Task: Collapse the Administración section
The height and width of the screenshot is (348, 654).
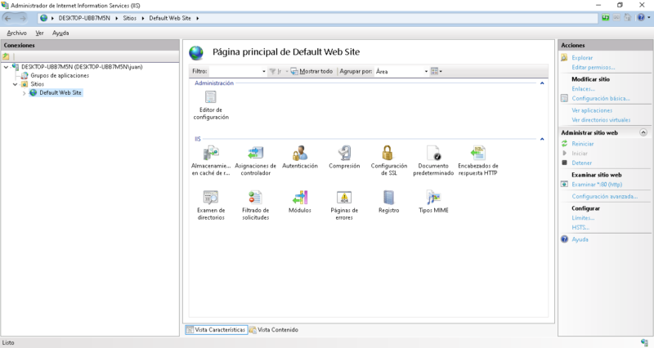Action: 541,83
